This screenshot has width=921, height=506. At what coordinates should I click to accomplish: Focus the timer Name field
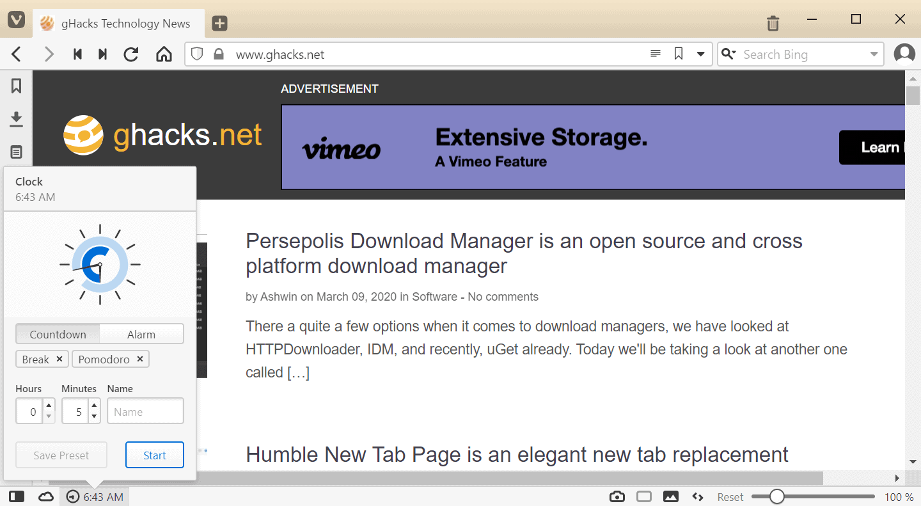(x=145, y=411)
